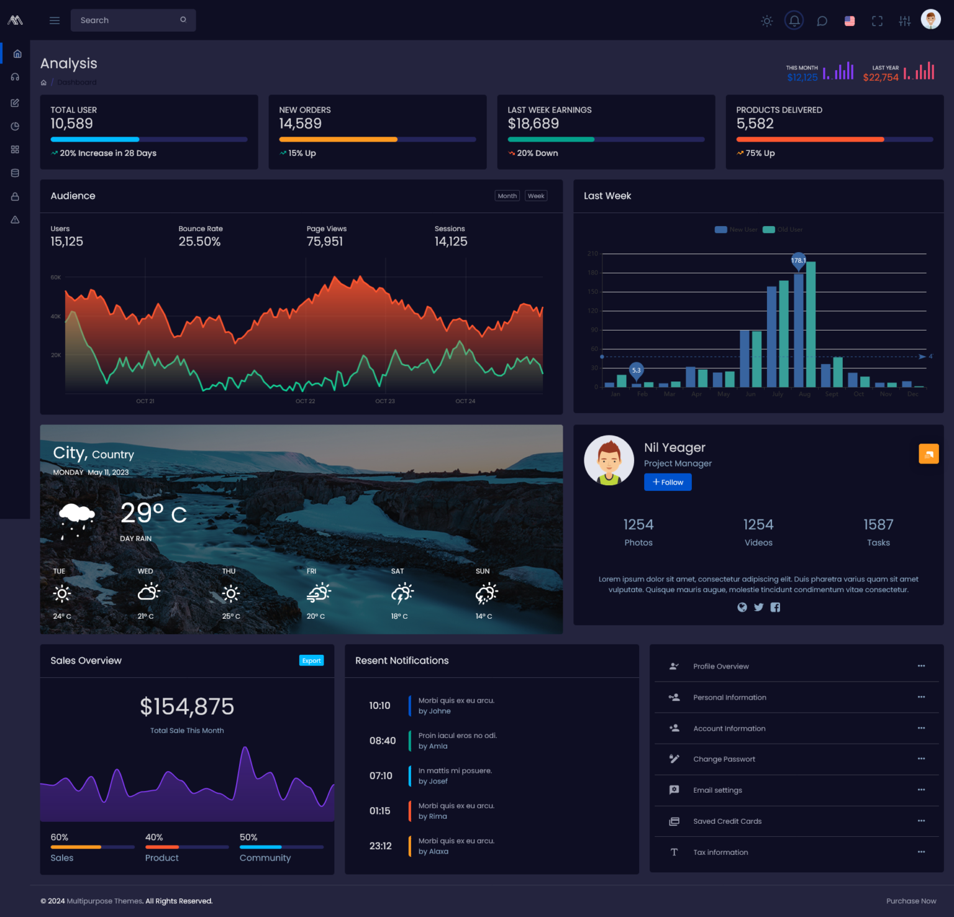Viewport: 954px width, 917px height.
Task: Switch Audience chart to Week view
Action: pyautogui.click(x=535, y=196)
